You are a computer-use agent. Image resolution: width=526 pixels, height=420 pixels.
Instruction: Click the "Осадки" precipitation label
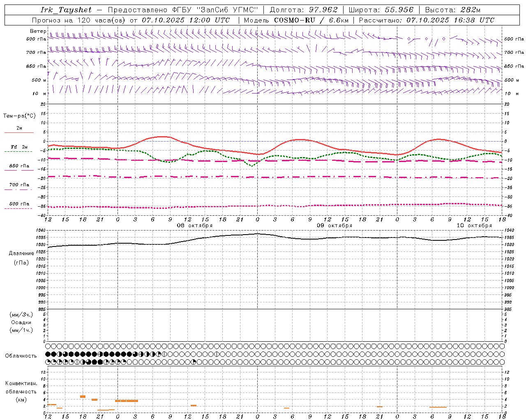click(x=21, y=322)
